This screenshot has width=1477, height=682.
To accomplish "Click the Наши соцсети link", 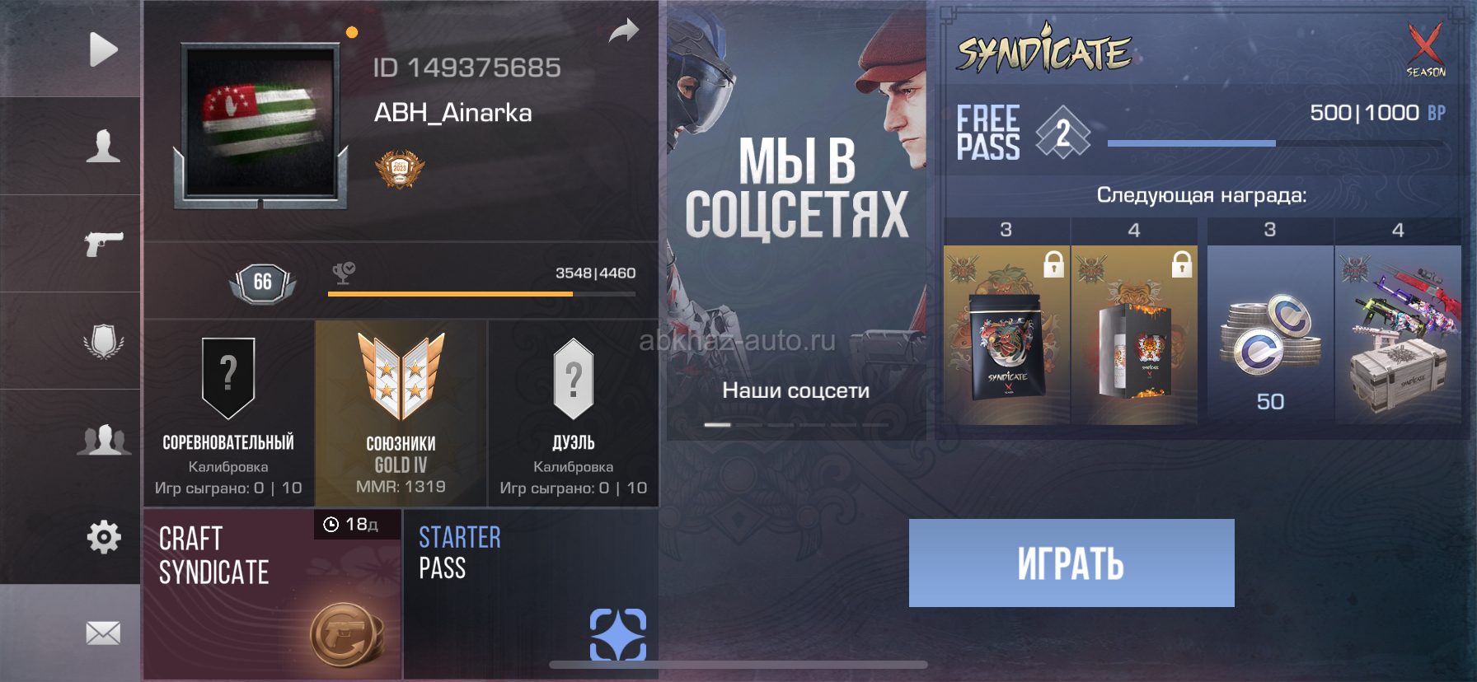I will click(796, 390).
